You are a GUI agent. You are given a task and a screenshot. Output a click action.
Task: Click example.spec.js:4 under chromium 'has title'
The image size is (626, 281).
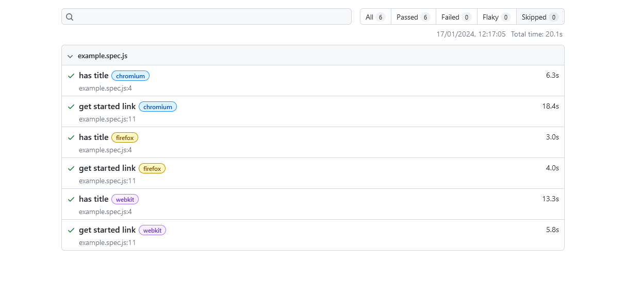[105, 88]
